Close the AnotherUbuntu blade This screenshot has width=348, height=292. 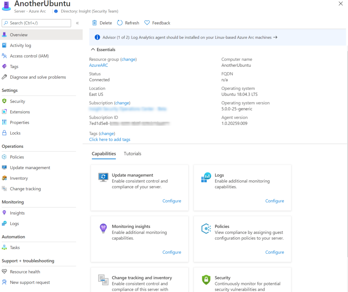(341, 3)
